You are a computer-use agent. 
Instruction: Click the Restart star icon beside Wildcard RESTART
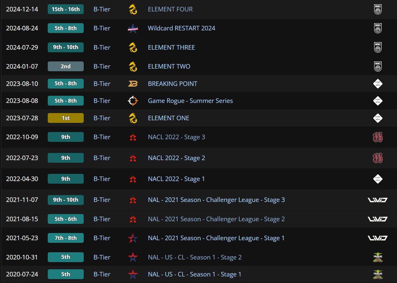click(x=133, y=28)
